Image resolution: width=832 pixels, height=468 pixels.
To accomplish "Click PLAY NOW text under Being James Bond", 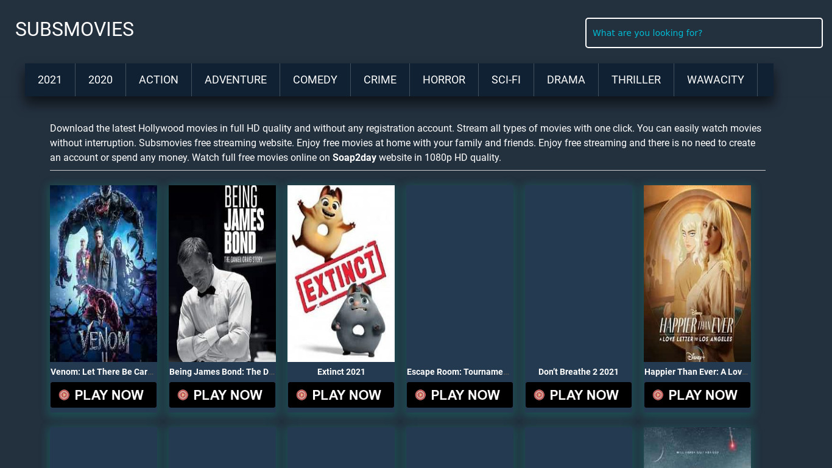I will click(x=228, y=395).
